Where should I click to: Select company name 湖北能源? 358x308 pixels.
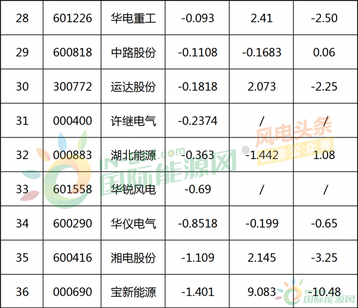click(x=133, y=155)
